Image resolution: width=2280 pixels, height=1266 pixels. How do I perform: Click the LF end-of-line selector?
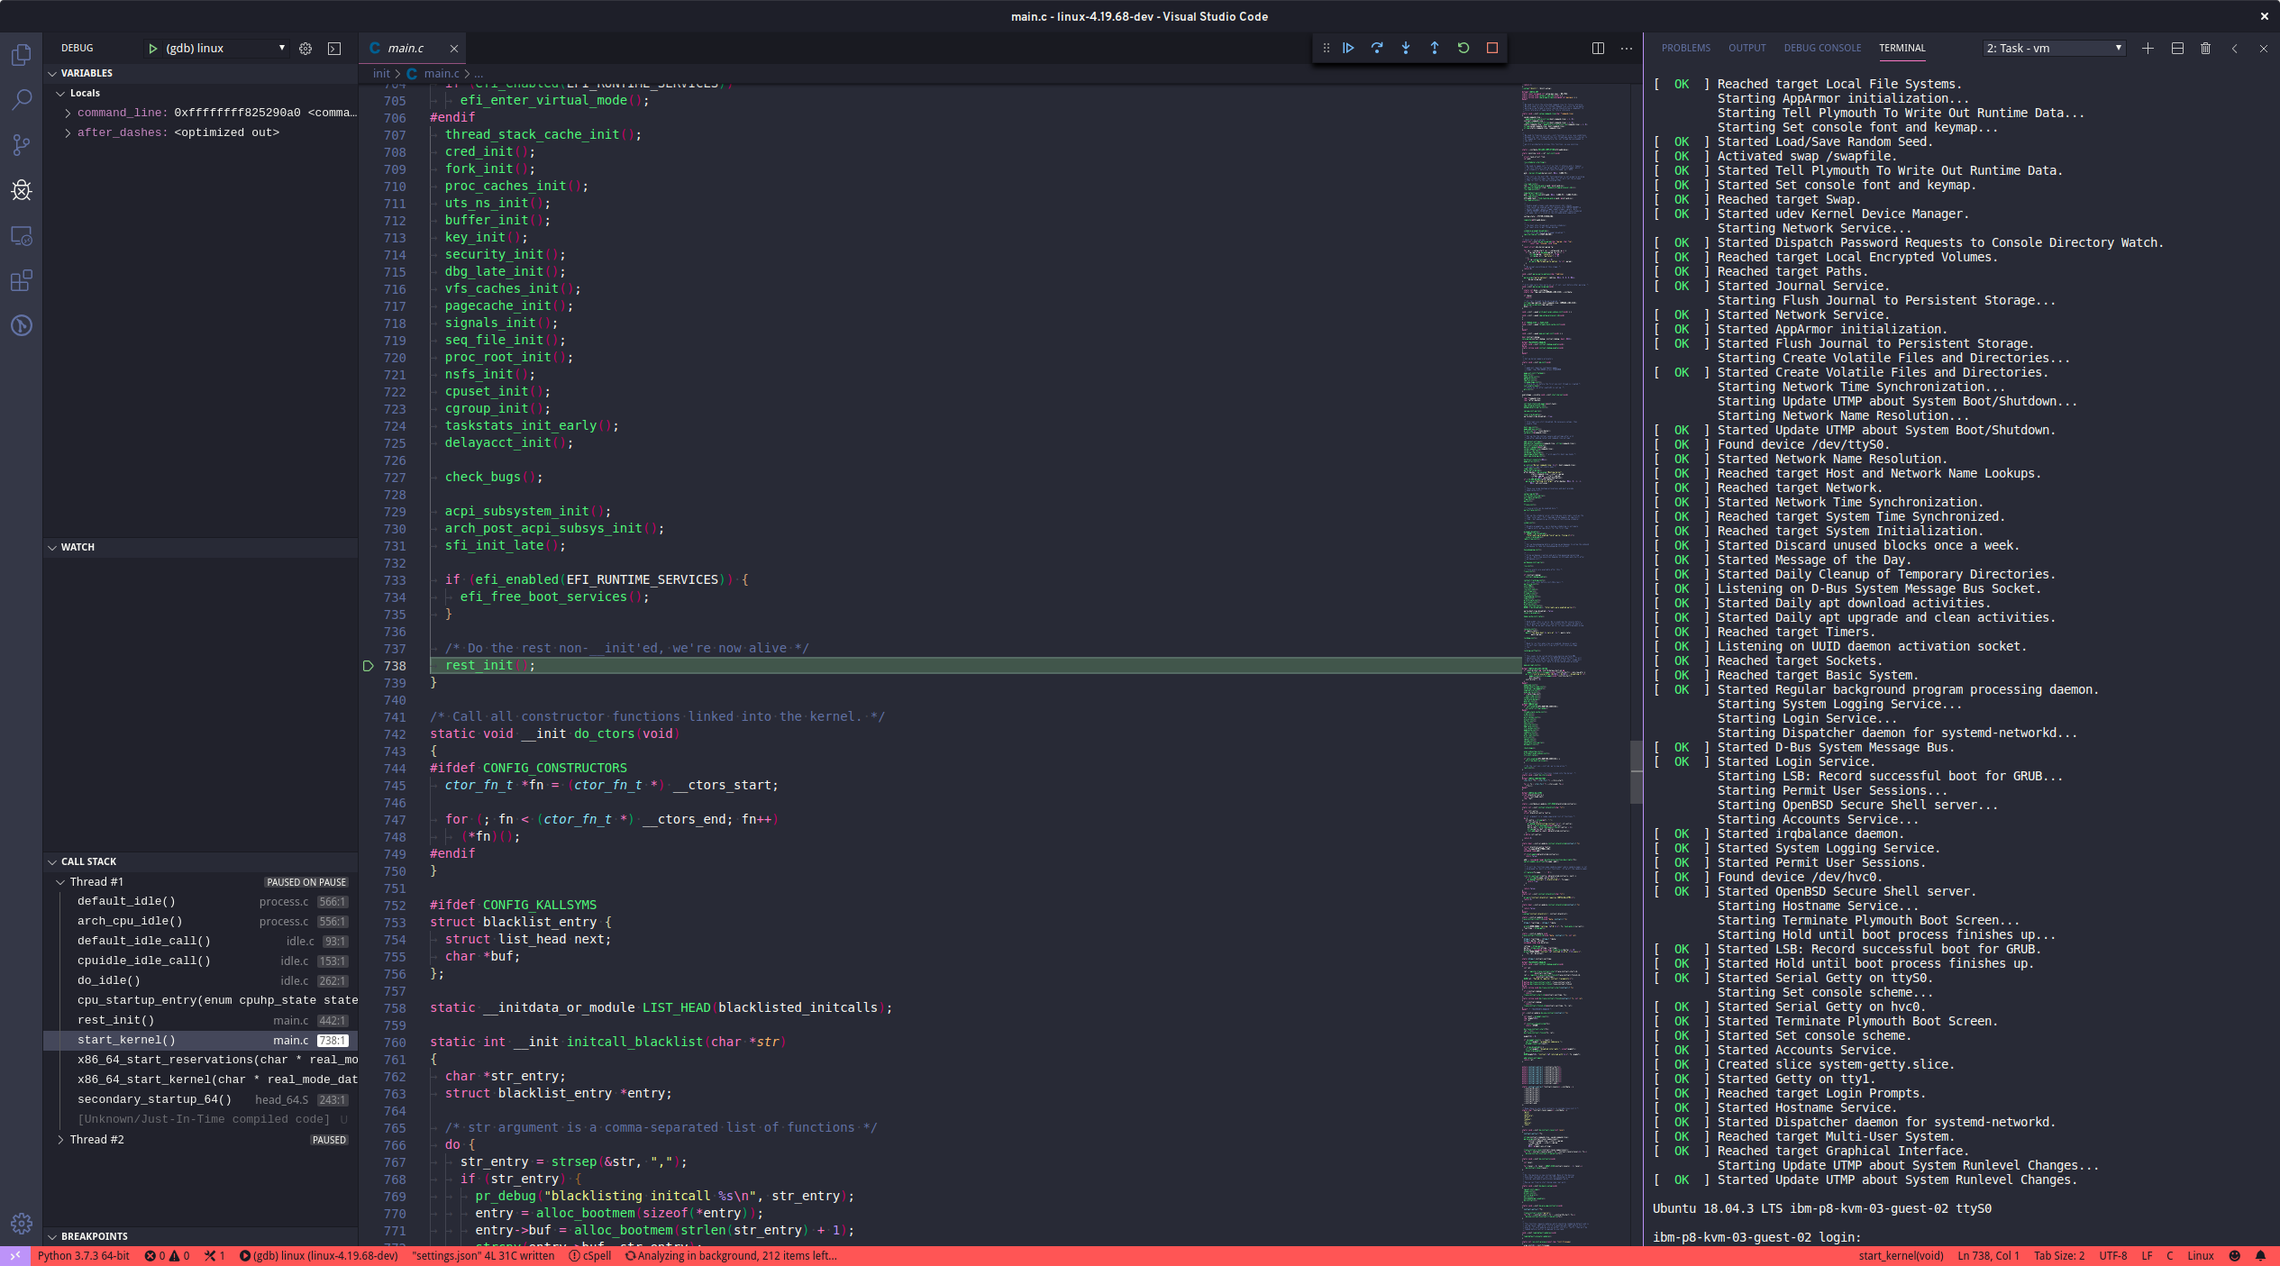2147,1256
